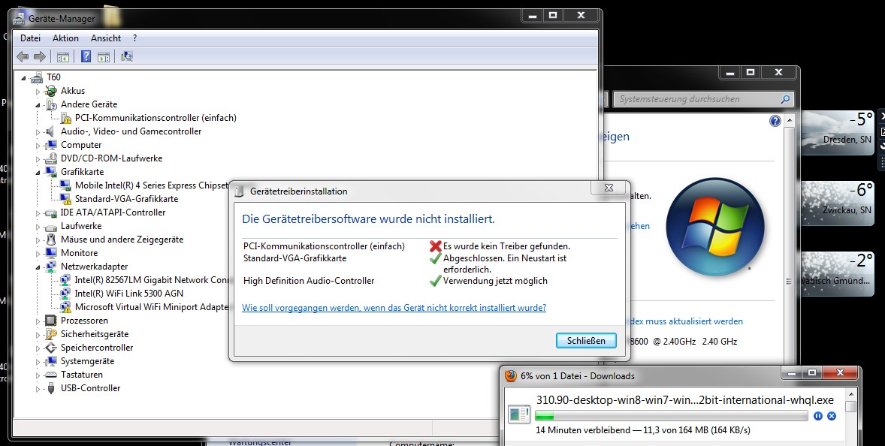The image size is (885, 446).
Task: Pause the Firefox download
Action: pos(818,416)
